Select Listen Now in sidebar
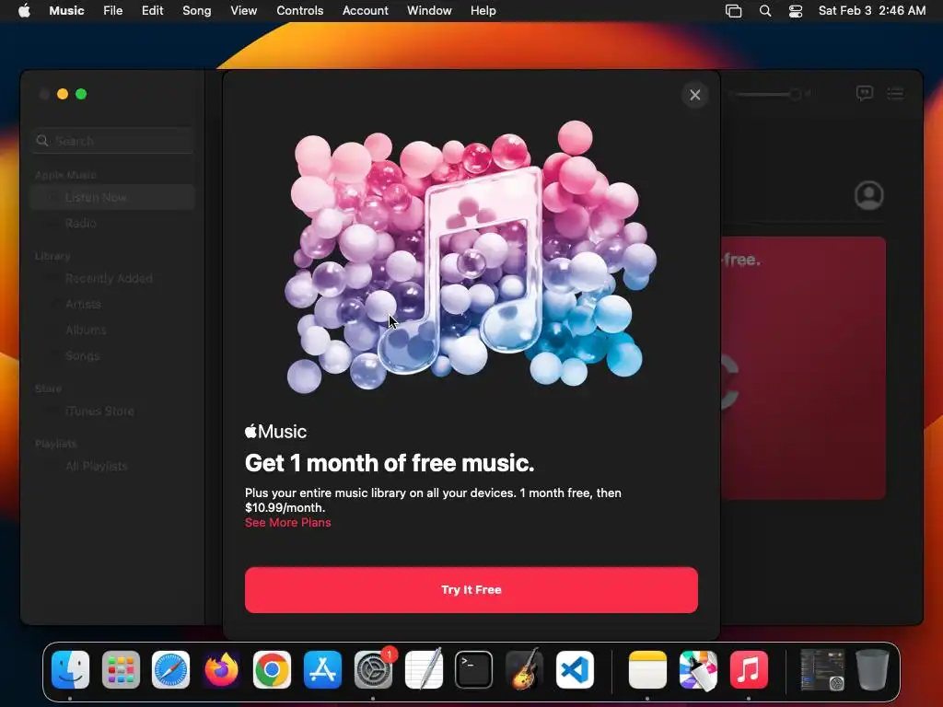The image size is (943, 707). pyautogui.click(x=113, y=197)
